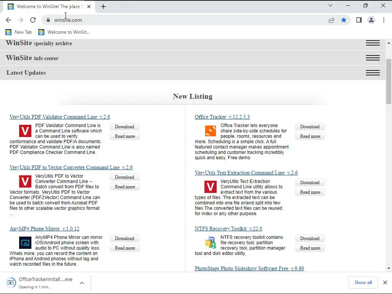Expand the WinSite info center menu
Screen dimensions: 392x294
tap(372, 58)
